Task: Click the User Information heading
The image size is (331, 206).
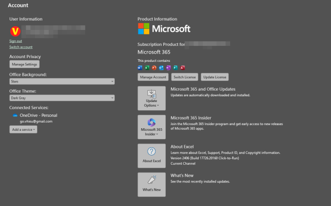Action: pos(26,19)
